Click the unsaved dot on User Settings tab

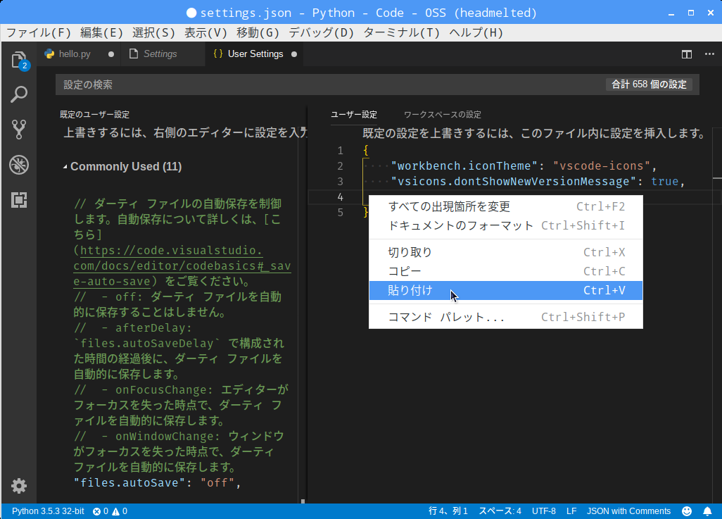294,54
